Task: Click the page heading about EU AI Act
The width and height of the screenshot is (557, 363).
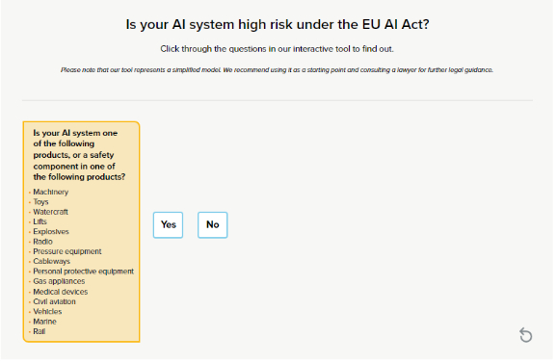Action: tap(278, 24)
